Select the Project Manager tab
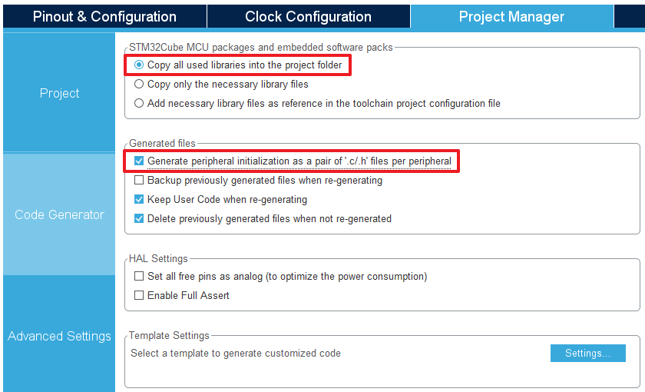Image resolution: width=645 pixels, height=392 pixels. click(x=511, y=16)
